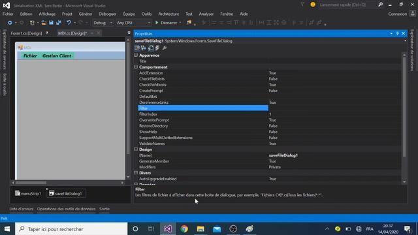Select the DefaultExt property row
Image resolution: width=418 pixels, height=235 pixels.
tap(269, 97)
